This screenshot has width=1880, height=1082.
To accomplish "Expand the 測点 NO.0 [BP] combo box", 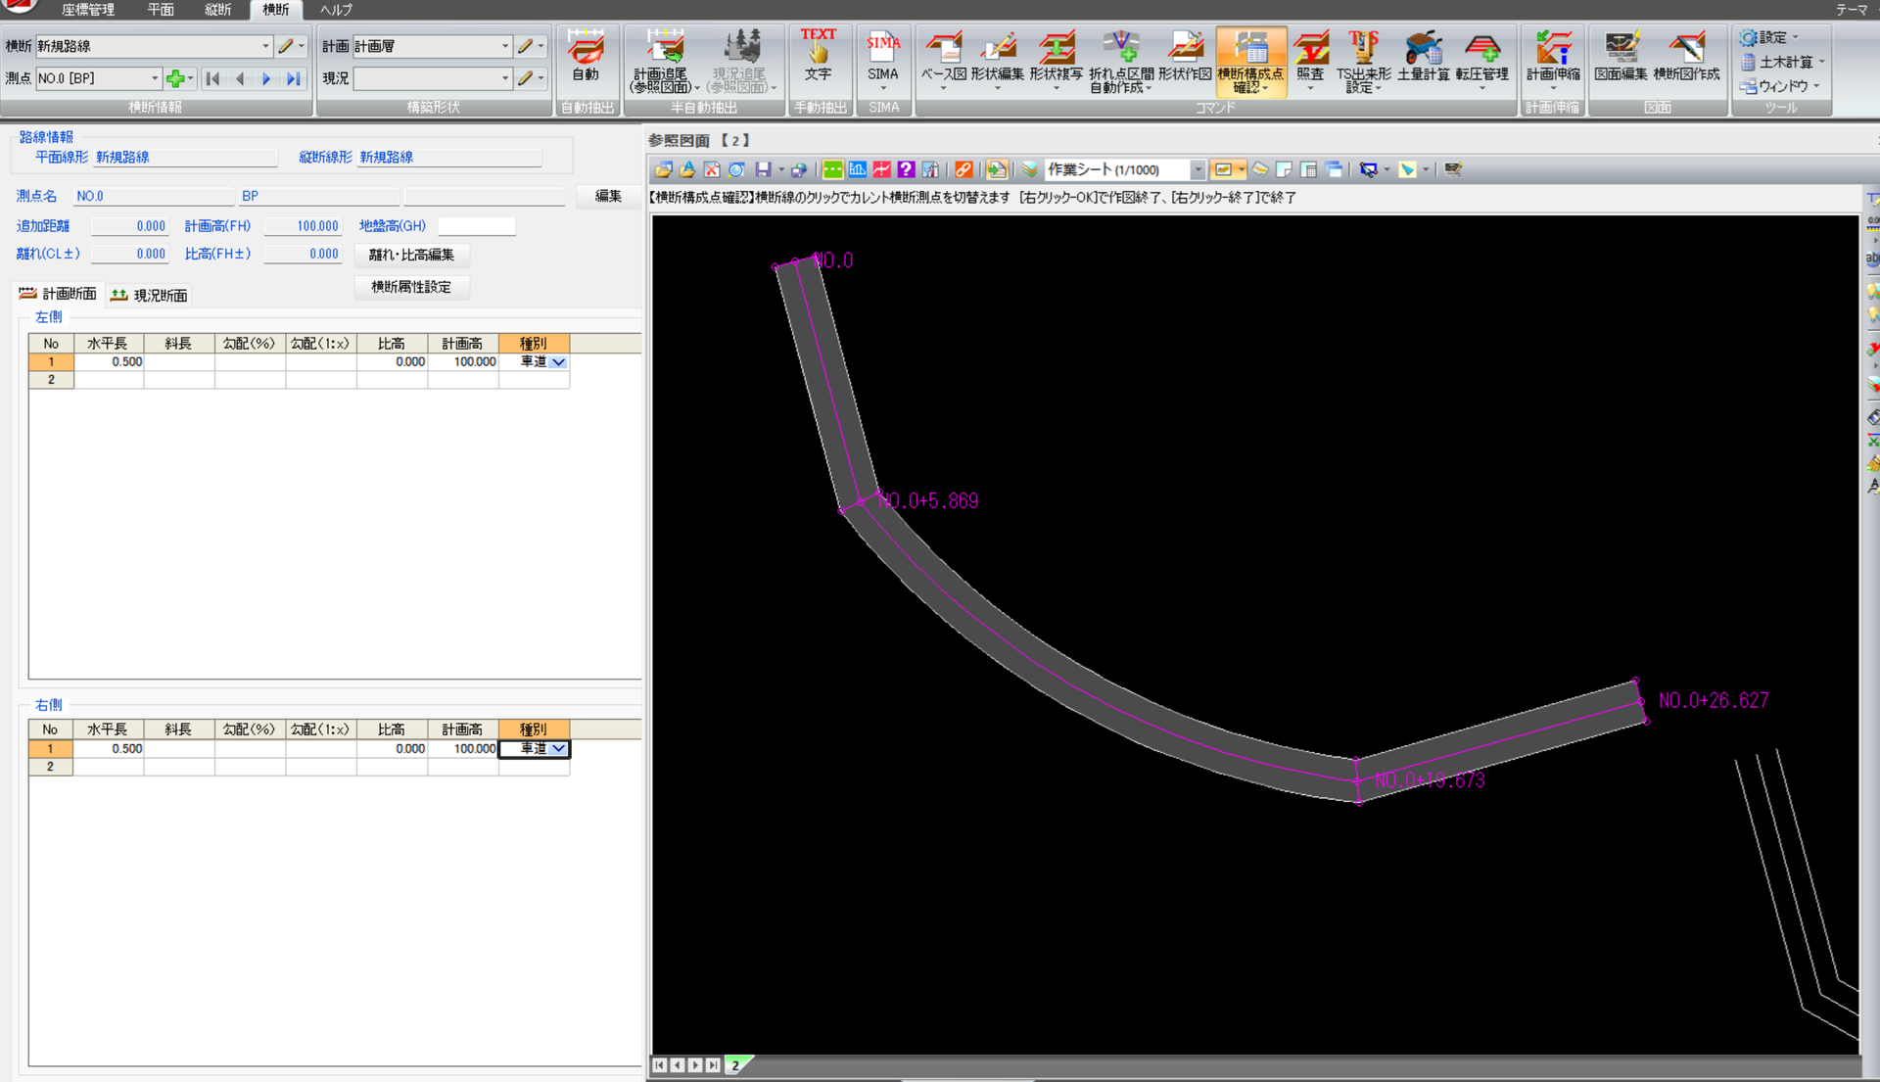I will [154, 78].
